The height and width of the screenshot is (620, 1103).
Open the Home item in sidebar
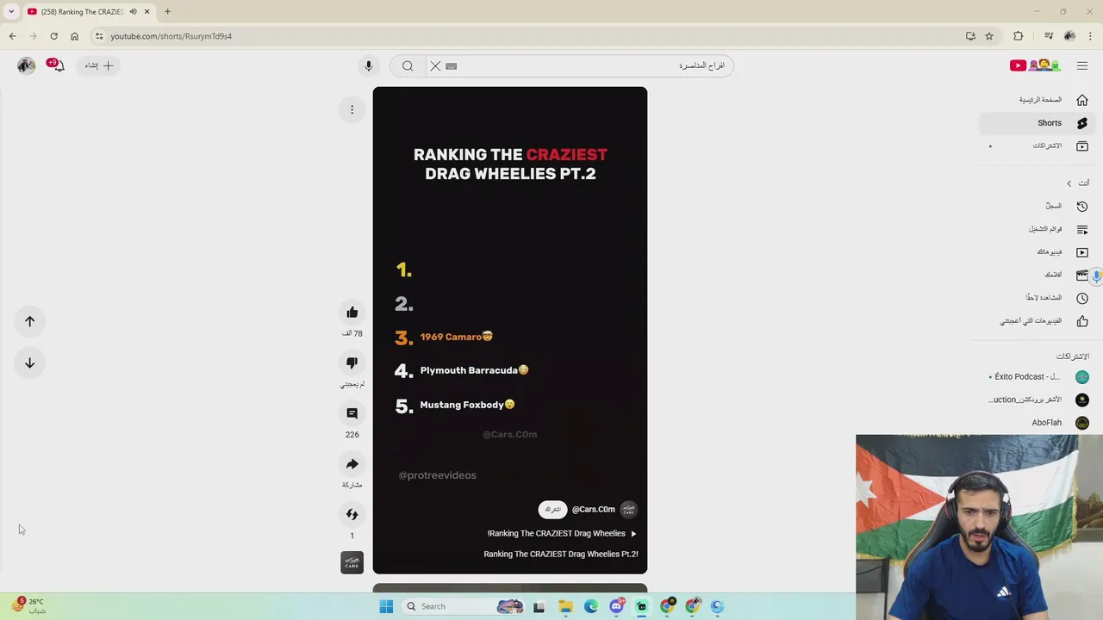tap(1038, 100)
